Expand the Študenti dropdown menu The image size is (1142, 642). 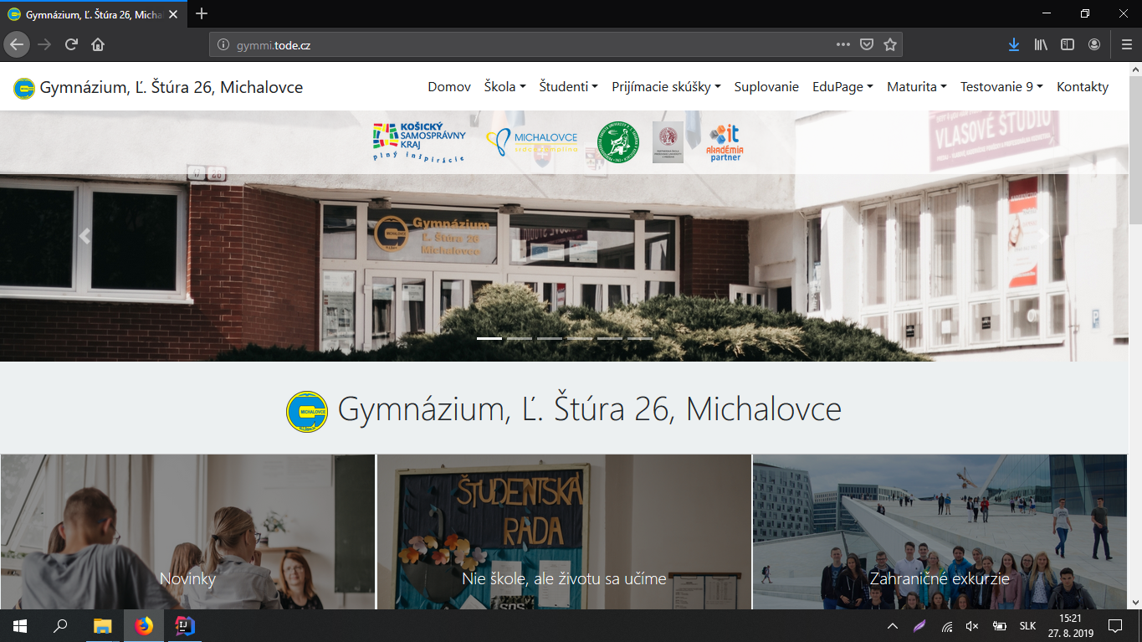click(x=568, y=87)
